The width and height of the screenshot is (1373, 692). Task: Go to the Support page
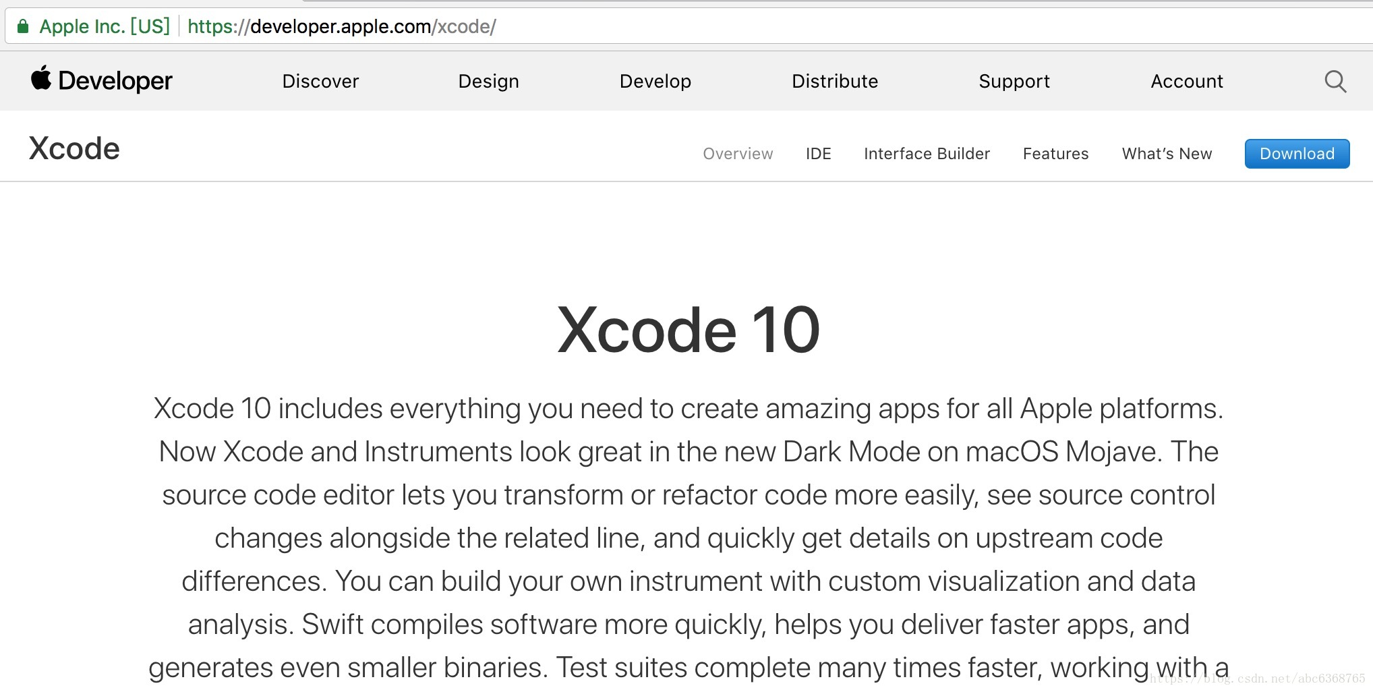click(1014, 81)
